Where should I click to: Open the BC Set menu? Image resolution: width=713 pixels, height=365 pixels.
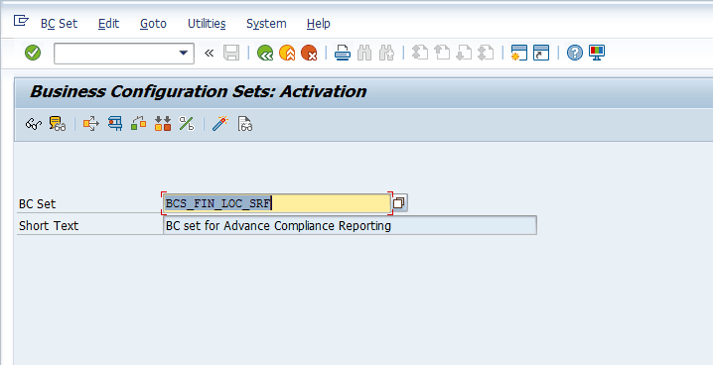60,24
